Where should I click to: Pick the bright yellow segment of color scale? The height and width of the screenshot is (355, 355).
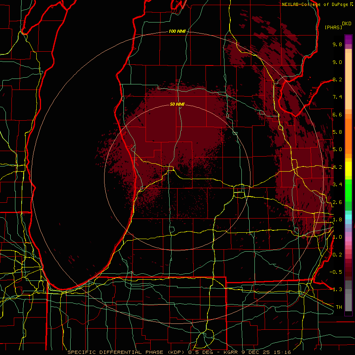tap(348, 169)
